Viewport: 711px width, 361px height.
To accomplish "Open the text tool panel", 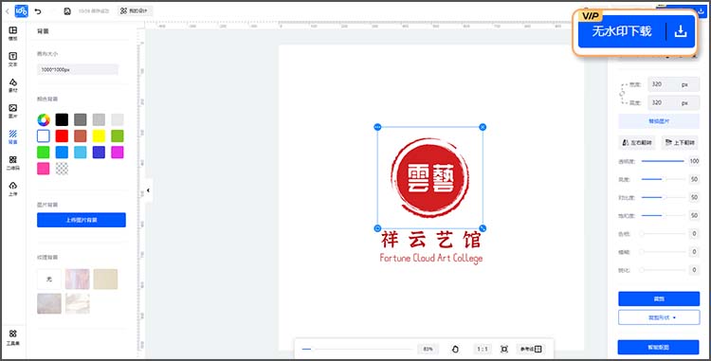I will click(12, 60).
